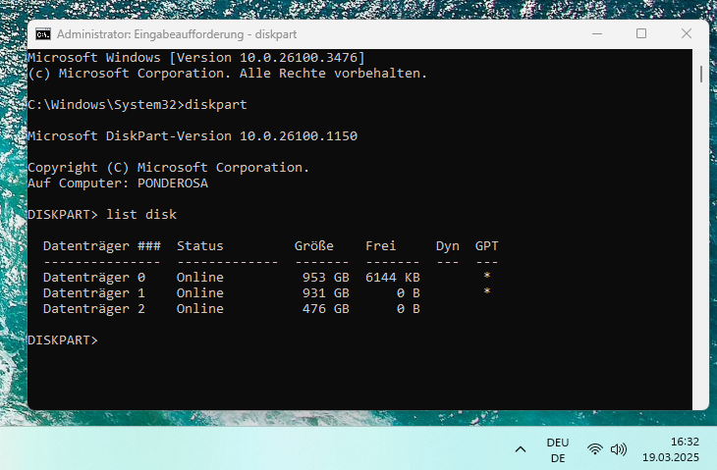Click the GPT asterisk for Datenträger 0
The height and width of the screenshot is (470, 717).
pos(486,276)
